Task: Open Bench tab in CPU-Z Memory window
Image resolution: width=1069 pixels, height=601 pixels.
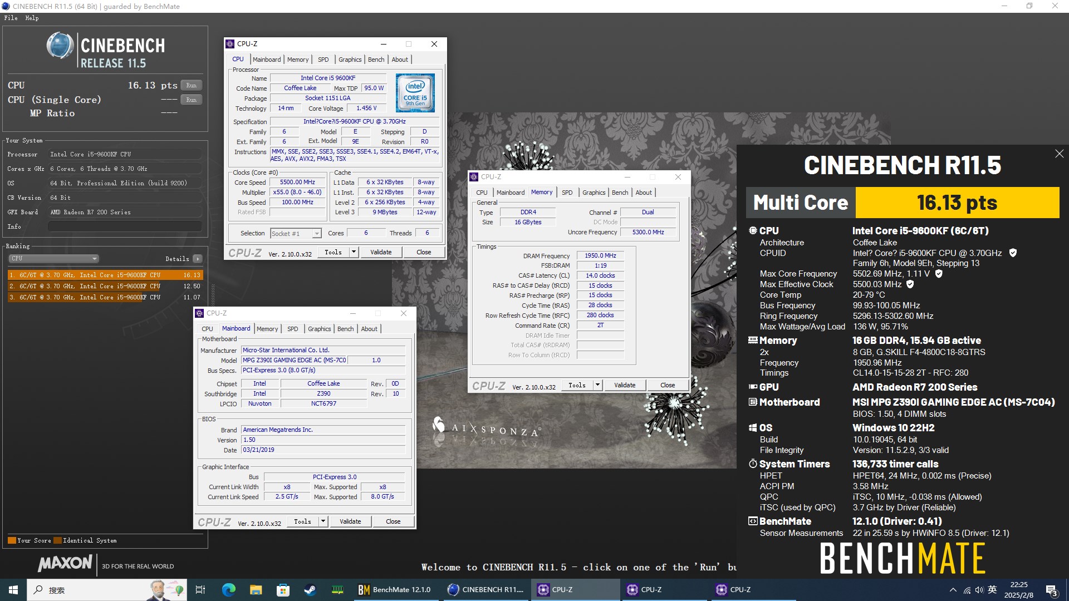Action: 620,193
